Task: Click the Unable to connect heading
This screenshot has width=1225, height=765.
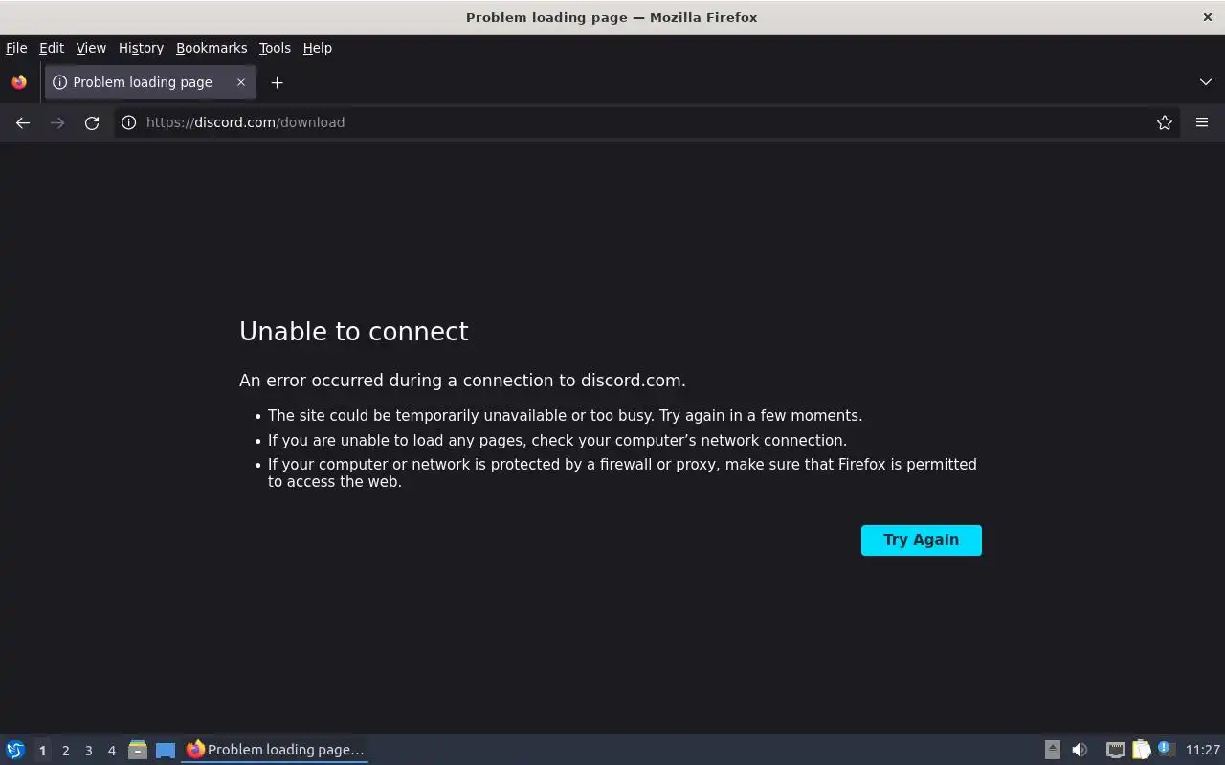Action: coord(354,331)
